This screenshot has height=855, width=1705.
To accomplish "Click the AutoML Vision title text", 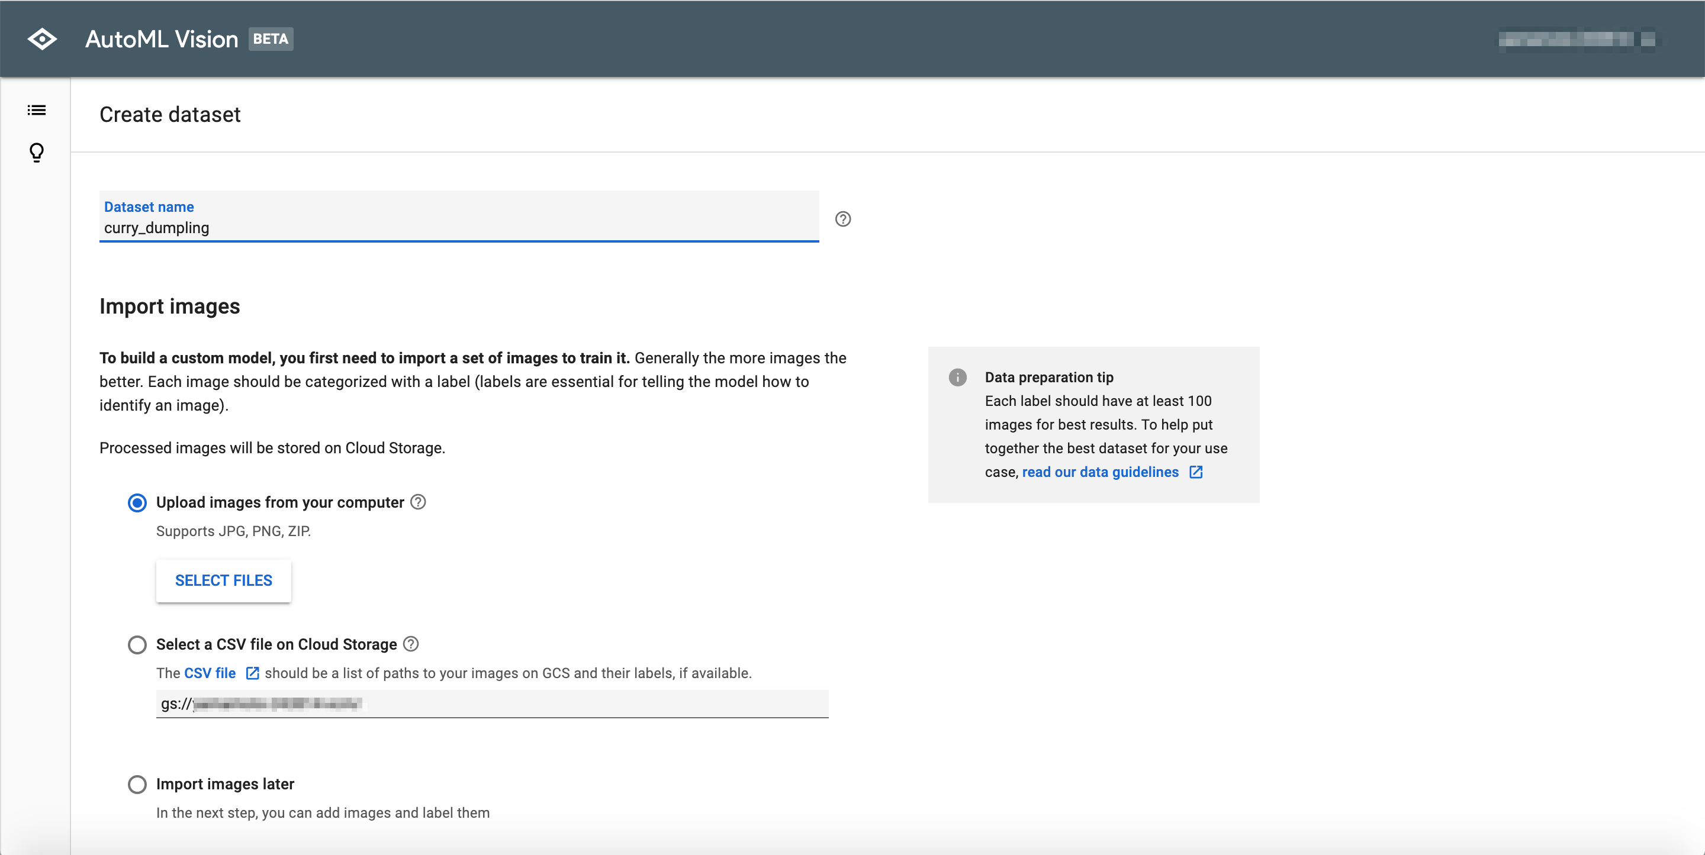I will click(x=162, y=39).
